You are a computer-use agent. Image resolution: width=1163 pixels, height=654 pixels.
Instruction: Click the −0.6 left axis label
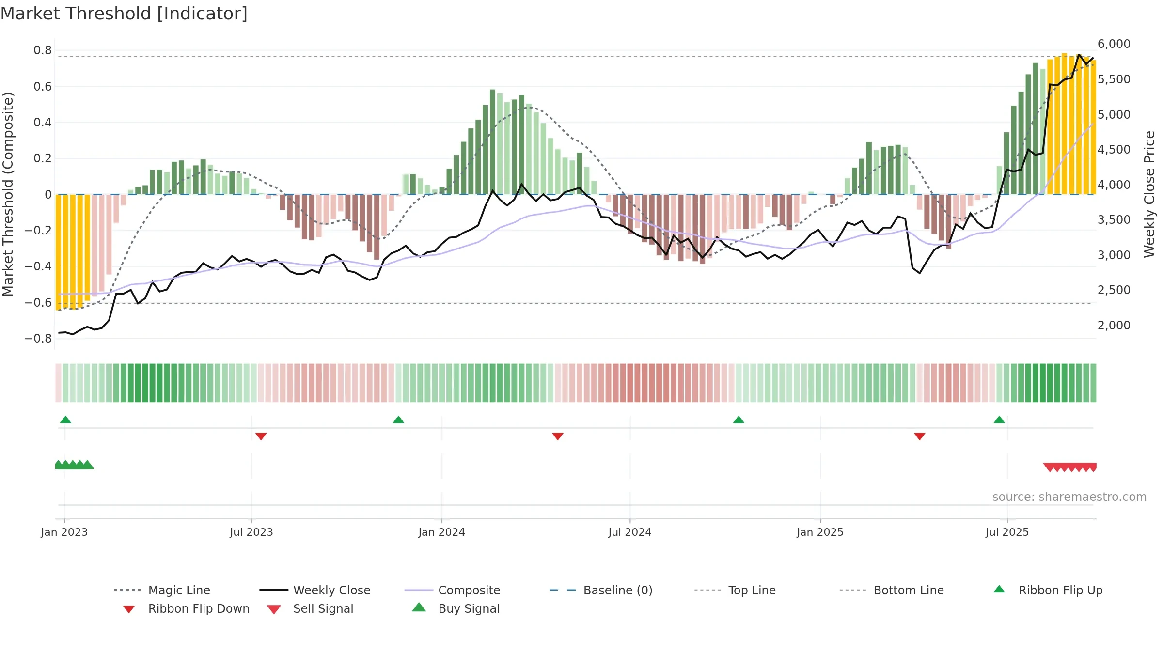coord(38,302)
